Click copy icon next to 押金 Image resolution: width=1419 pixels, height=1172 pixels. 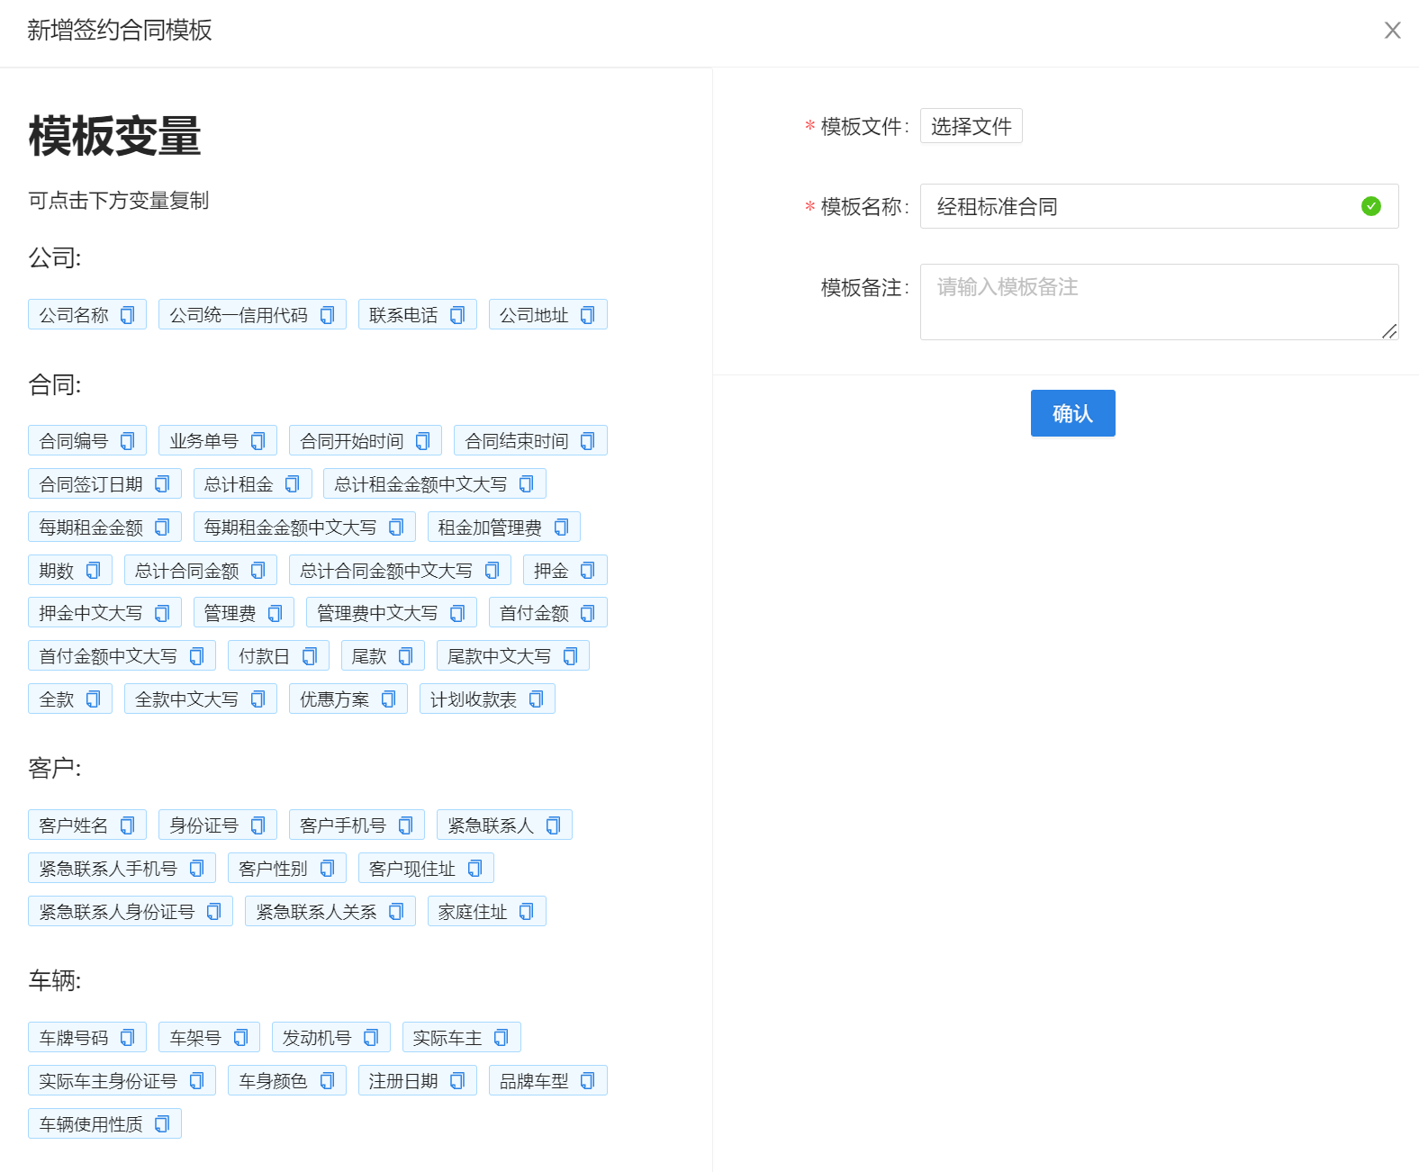coord(588,571)
